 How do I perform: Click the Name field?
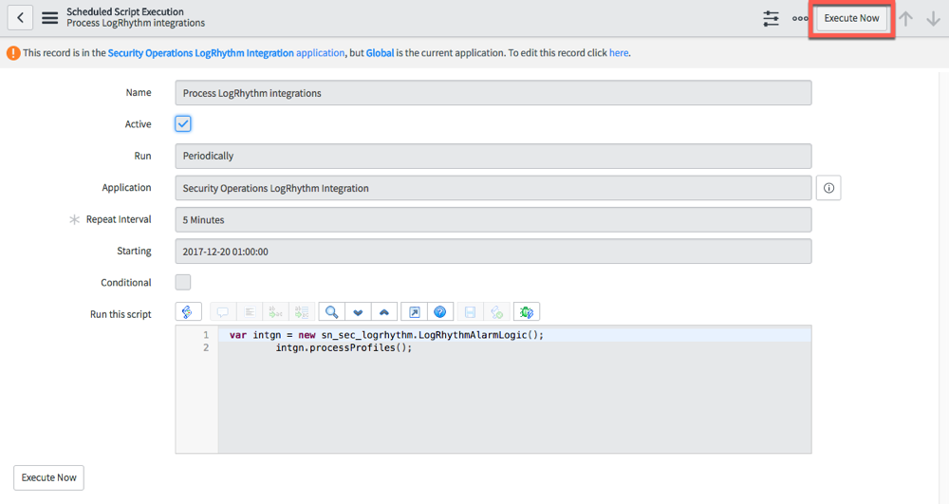(493, 93)
